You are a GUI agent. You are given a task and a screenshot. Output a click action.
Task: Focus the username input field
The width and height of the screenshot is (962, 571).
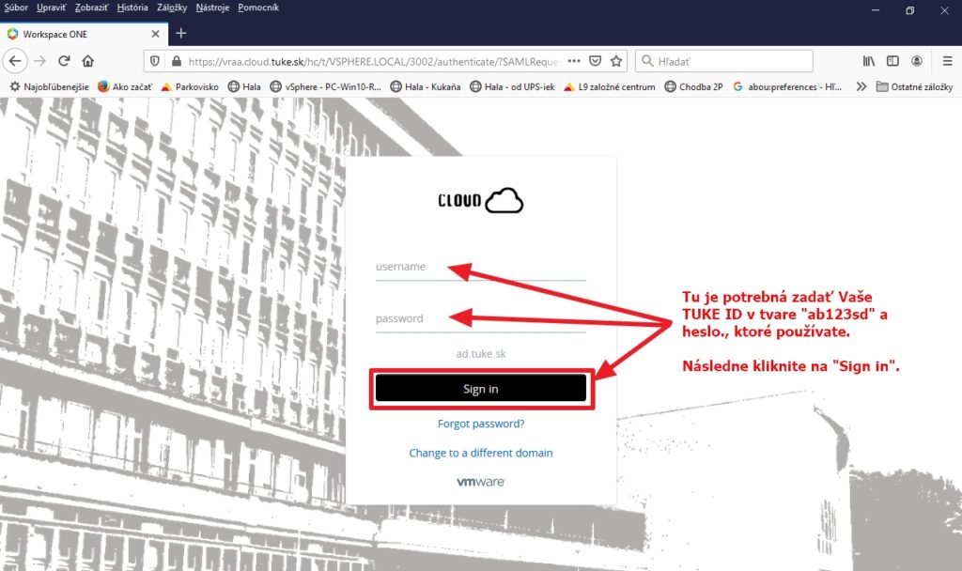tap(480, 268)
